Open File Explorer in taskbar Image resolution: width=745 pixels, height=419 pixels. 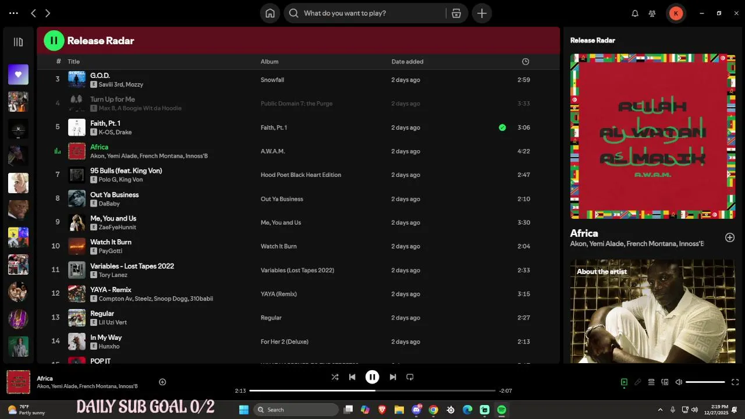tap(399, 410)
